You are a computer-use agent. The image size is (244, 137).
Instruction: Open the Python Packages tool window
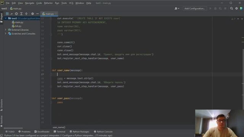79,132
